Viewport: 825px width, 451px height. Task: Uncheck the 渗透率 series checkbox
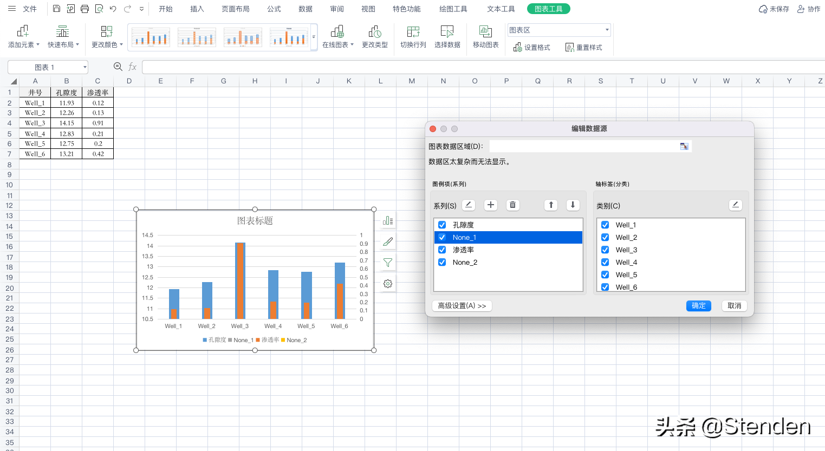[x=442, y=250]
